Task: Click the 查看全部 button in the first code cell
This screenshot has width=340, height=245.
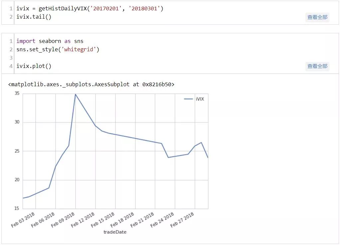Action: pos(317,17)
